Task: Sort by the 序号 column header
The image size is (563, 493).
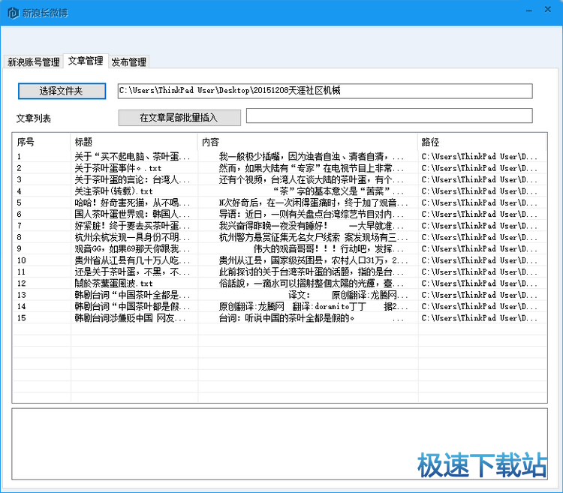Action: [x=41, y=142]
